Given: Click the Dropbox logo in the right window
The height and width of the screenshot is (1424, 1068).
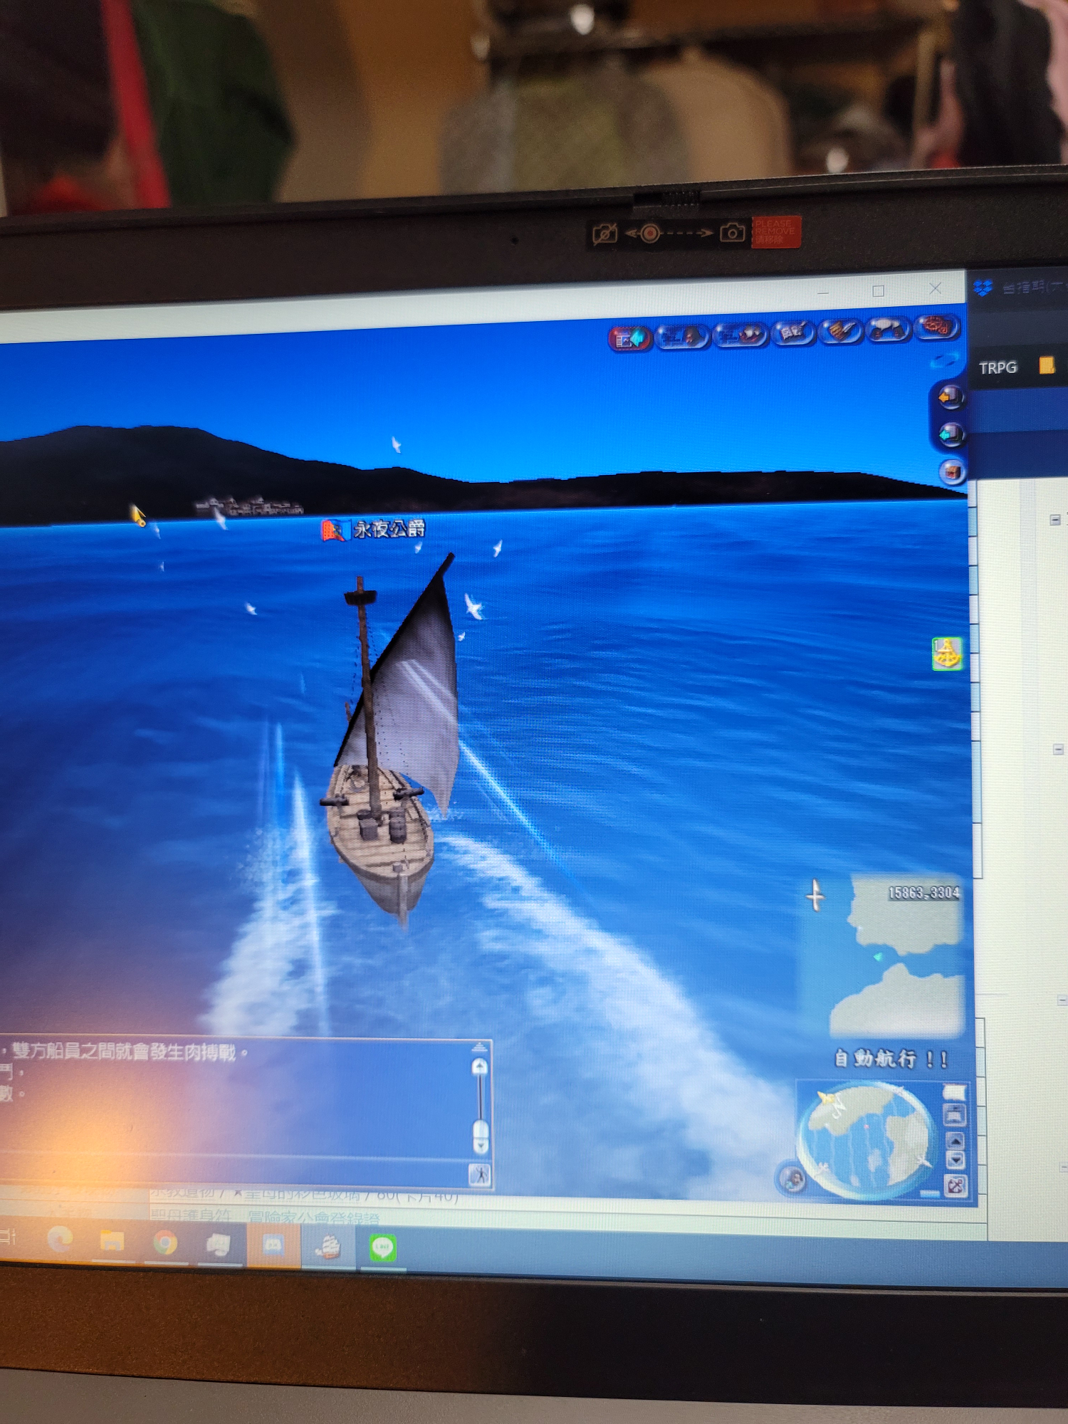Looking at the screenshot, I should (x=983, y=288).
